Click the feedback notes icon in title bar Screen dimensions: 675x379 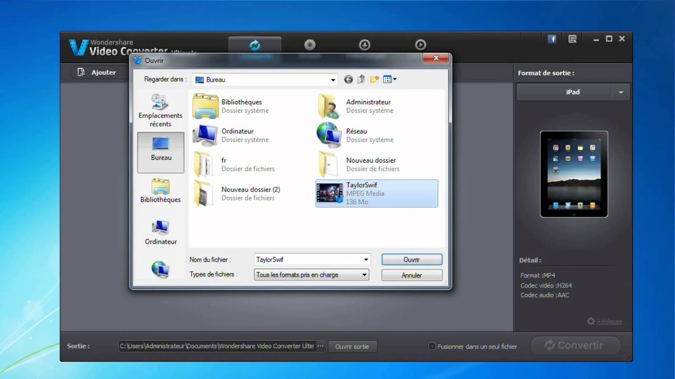click(573, 39)
